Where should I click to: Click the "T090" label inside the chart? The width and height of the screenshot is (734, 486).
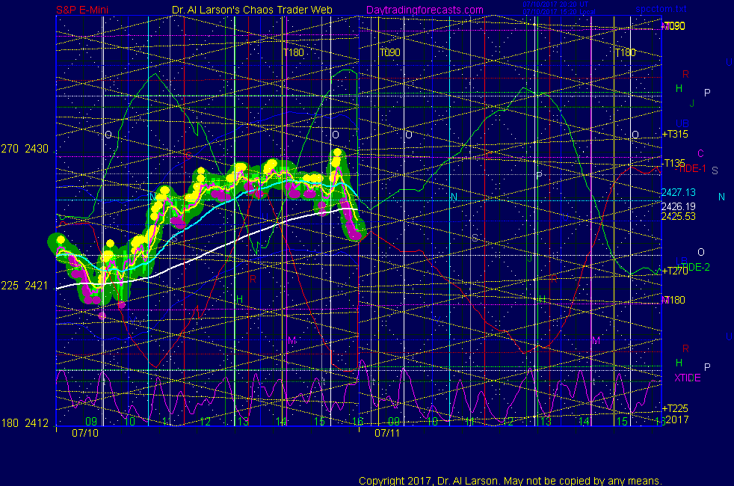coord(389,52)
